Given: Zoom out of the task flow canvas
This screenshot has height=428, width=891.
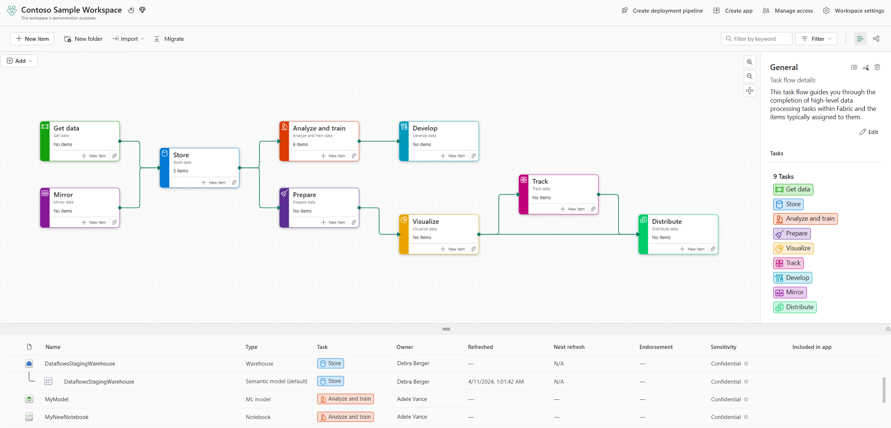Looking at the screenshot, I should pyautogui.click(x=750, y=76).
